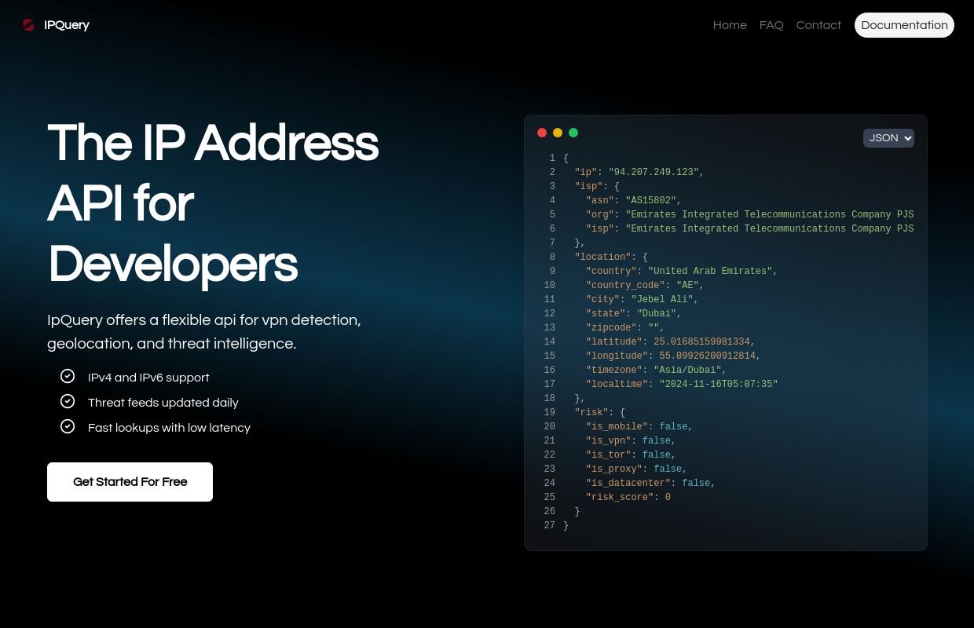The height and width of the screenshot is (628, 974).
Task: Click the yellow dot in code window
Action: [558, 133]
